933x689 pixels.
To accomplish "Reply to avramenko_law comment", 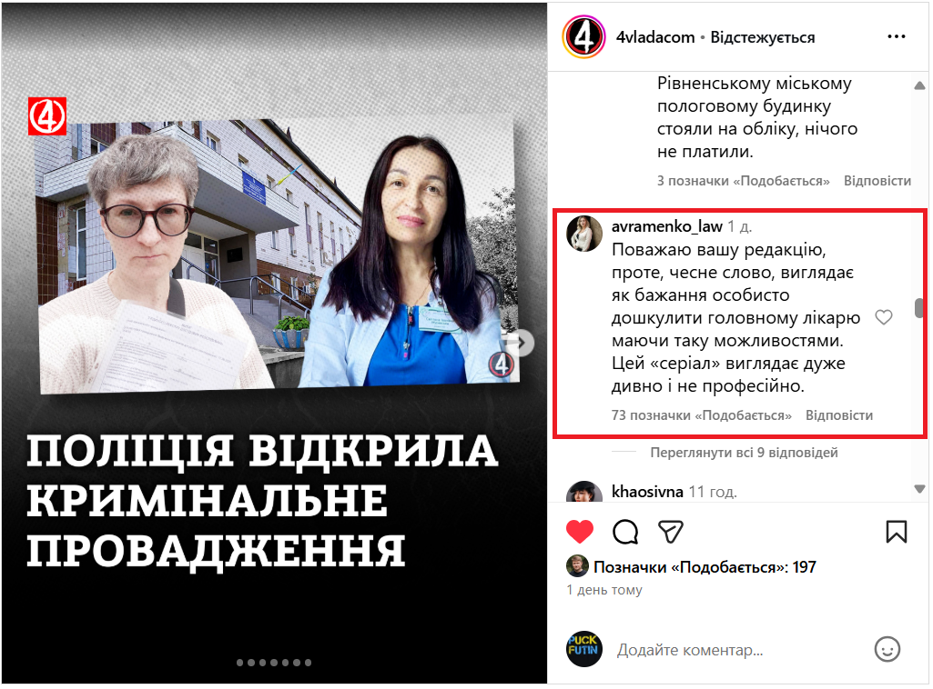I will (x=839, y=415).
